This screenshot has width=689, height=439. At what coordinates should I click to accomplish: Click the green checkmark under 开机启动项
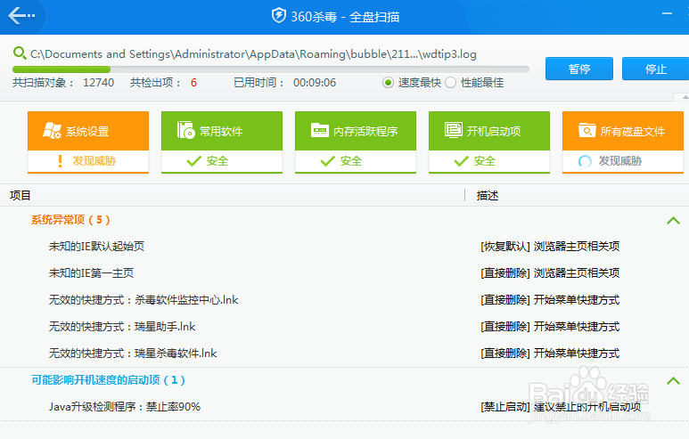(x=461, y=161)
